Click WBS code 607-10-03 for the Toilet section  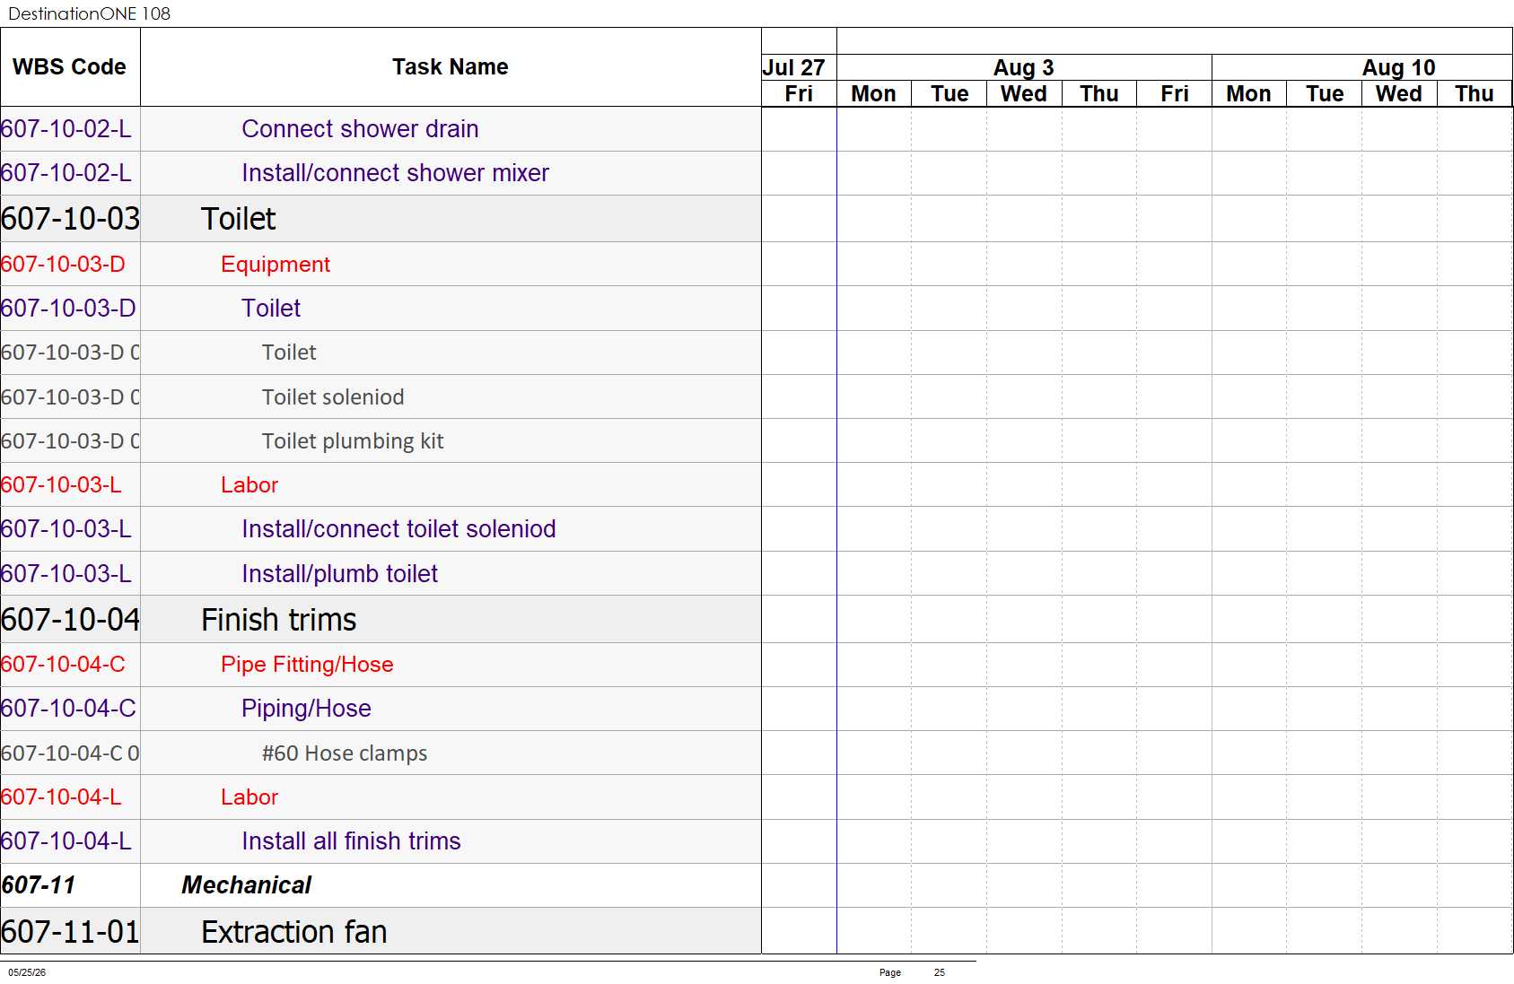70,219
